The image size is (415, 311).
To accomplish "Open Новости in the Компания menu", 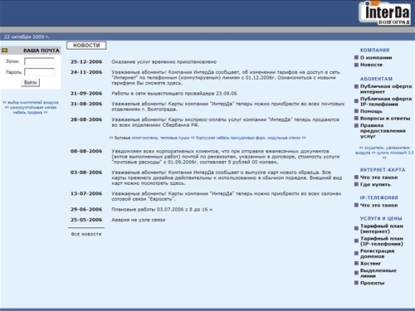I will [371, 65].
